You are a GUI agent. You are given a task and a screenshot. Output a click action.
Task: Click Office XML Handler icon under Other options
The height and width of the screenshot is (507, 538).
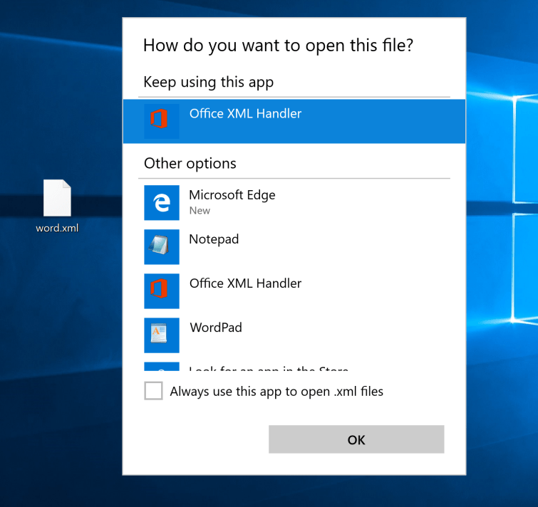click(x=162, y=291)
